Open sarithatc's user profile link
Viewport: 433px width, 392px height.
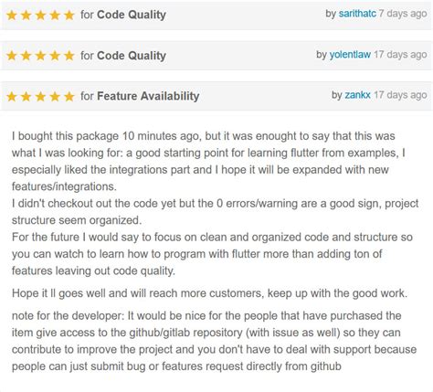pyautogui.click(x=357, y=14)
